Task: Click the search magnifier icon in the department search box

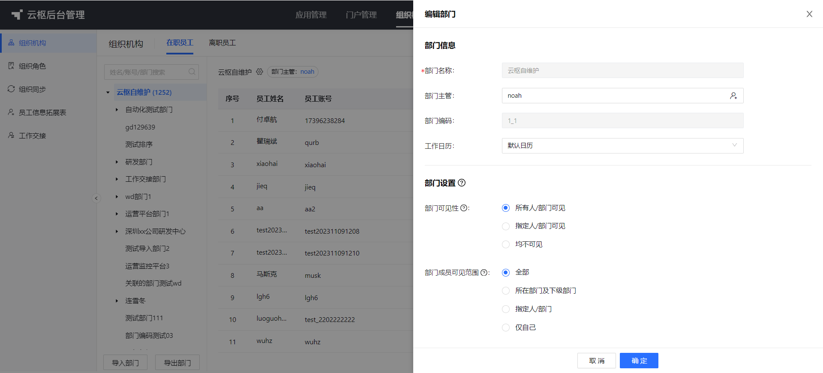Action: pos(192,72)
